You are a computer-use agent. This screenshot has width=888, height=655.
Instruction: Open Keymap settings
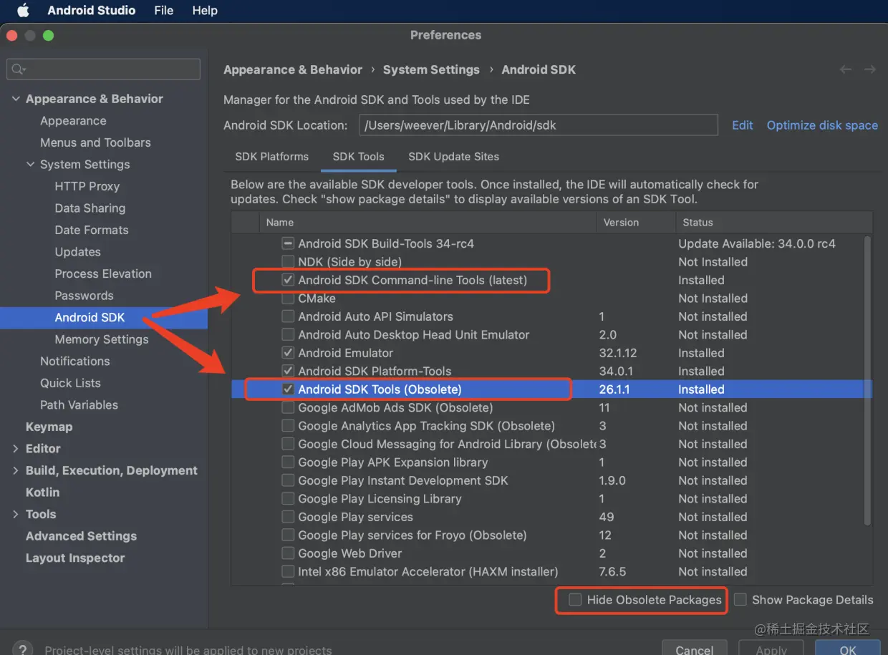49,427
